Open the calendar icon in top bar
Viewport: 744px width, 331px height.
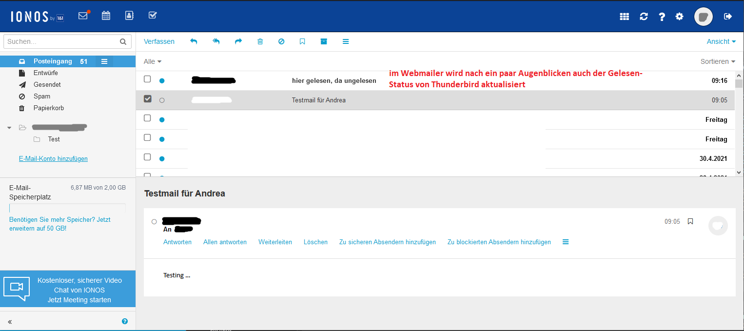coord(106,16)
